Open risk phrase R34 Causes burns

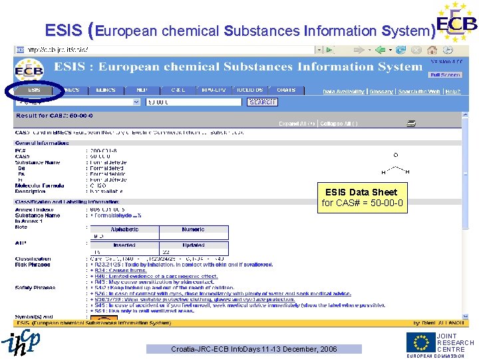pyautogui.click(x=120, y=271)
